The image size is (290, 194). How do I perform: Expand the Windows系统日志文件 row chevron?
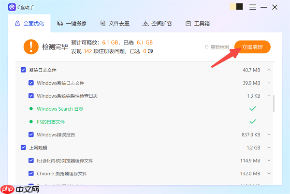(269, 83)
